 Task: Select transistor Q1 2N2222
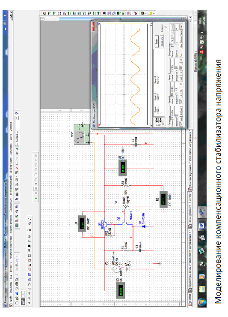(105, 223)
